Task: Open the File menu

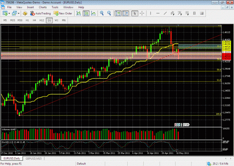Action: point(9,7)
